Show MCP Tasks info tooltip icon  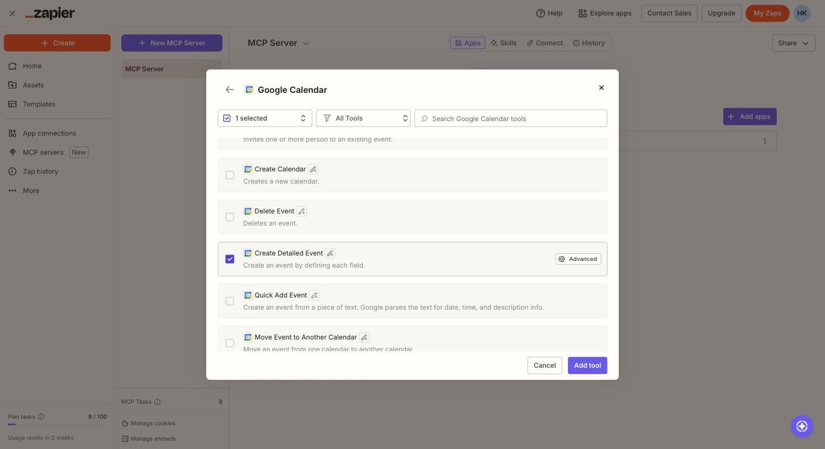[x=158, y=402]
